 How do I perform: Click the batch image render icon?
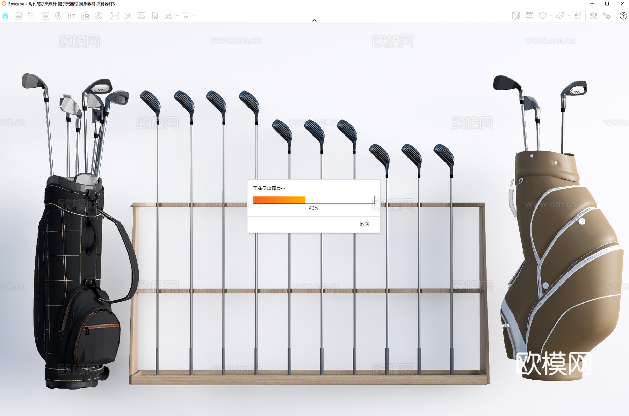[142, 16]
